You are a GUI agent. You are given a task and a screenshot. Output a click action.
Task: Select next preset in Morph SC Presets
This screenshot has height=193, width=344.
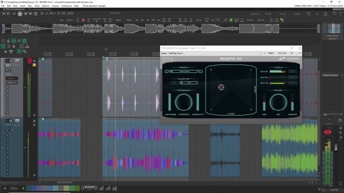[200, 71]
